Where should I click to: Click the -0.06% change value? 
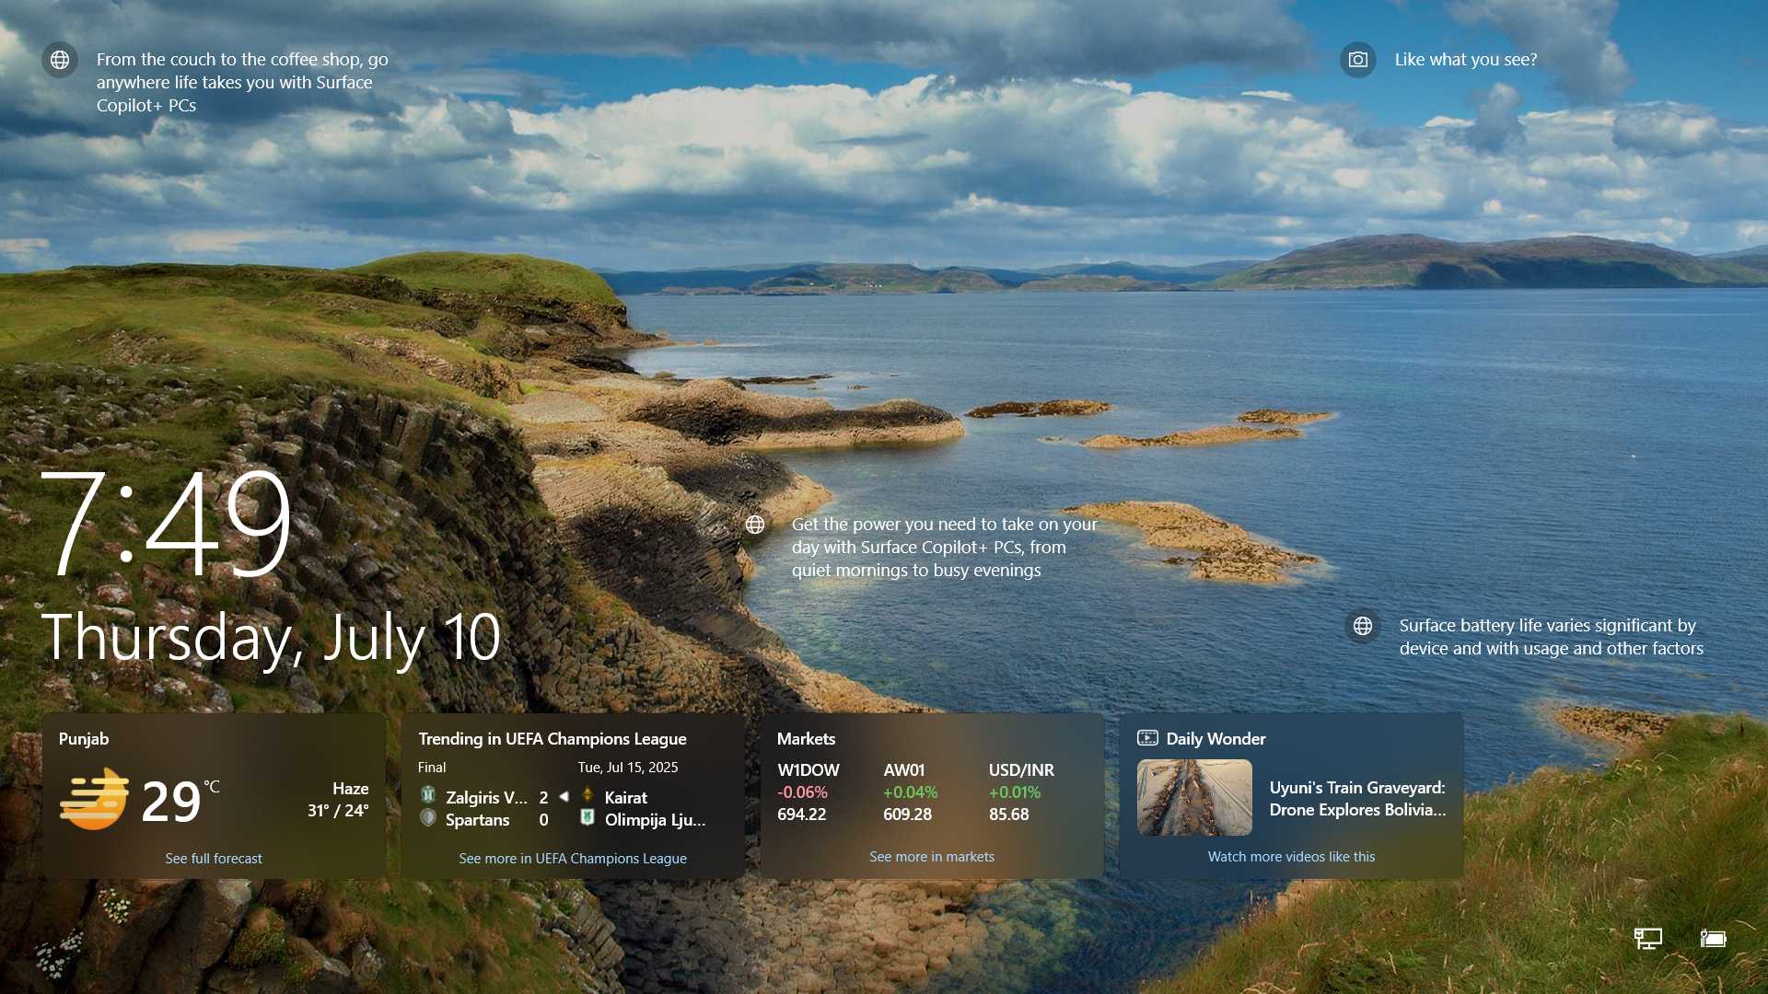pos(802,792)
